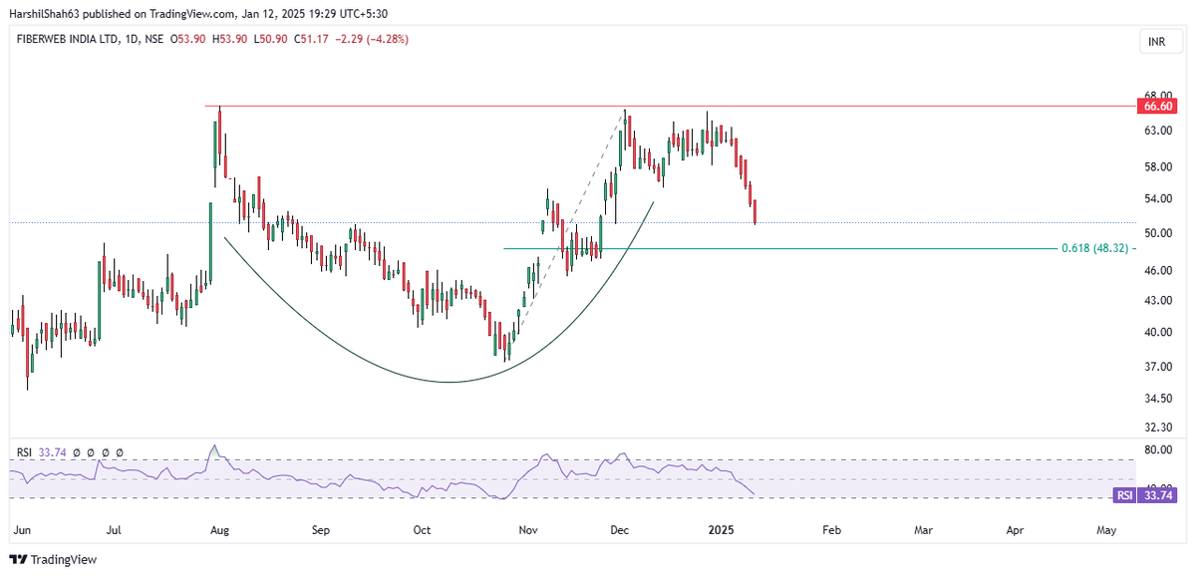Click the Apr label on the time axis
The height and width of the screenshot is (576, 1196).
(x=1015, y=530)
